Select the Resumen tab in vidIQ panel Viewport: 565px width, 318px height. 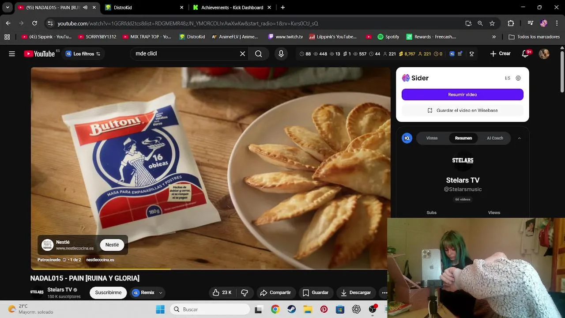click(x=463, y=138)
